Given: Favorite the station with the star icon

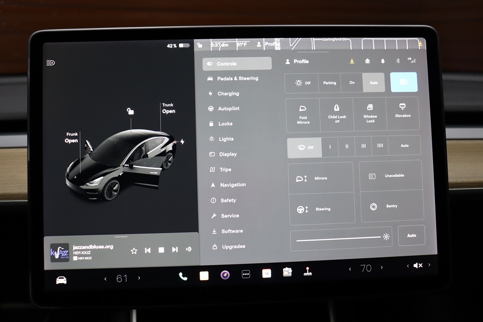Looking at the screenshot, I should (134, 250).
